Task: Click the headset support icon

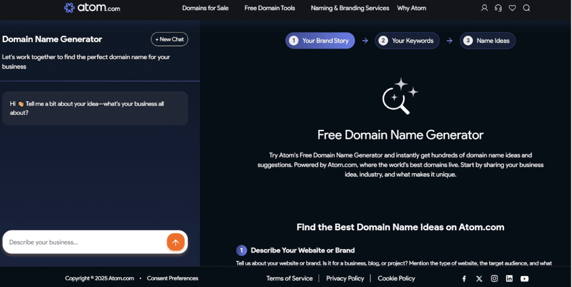Action: point(498,8)
